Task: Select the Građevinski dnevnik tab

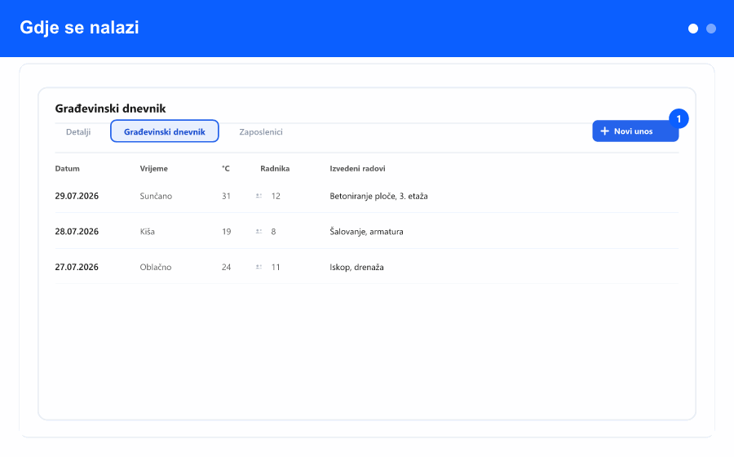Action: coord(164,131)
